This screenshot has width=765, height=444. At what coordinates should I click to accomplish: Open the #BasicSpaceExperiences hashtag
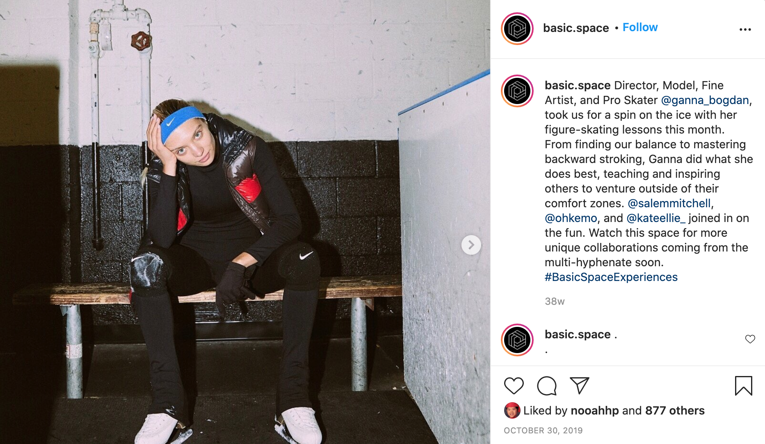coord(611,277)
